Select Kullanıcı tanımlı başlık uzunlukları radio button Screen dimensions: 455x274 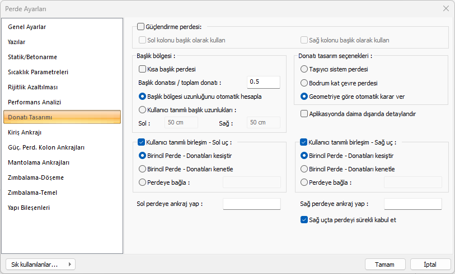point(142,110)
